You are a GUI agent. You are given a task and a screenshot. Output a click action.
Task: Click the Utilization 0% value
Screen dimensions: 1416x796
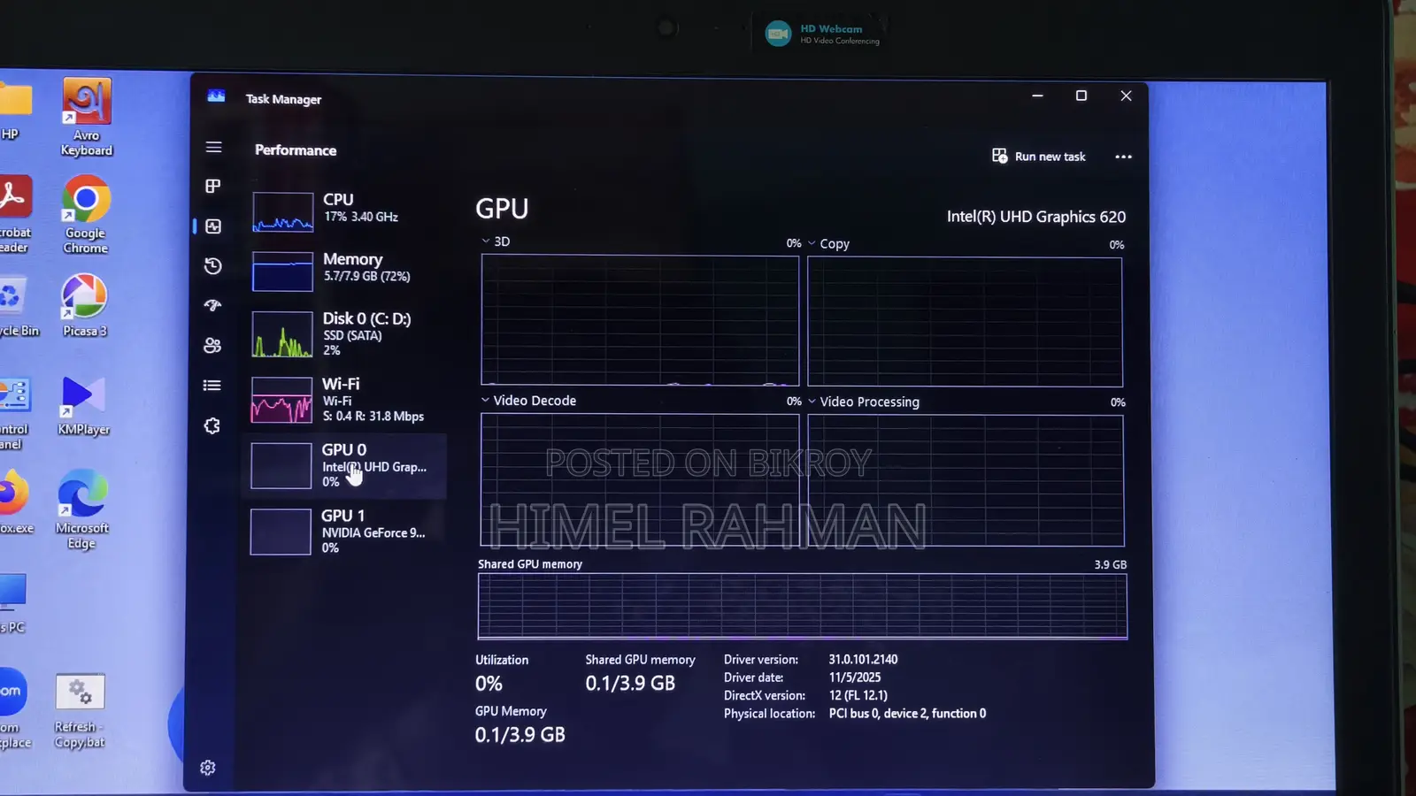click(489, 684)
